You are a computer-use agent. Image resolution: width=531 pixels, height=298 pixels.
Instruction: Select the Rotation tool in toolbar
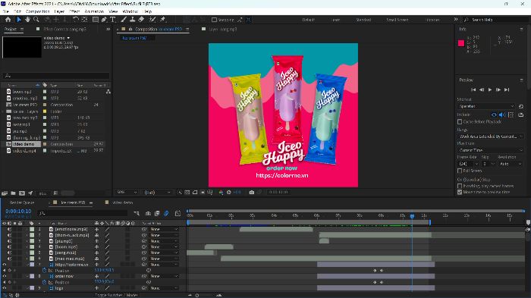(76, 20)
